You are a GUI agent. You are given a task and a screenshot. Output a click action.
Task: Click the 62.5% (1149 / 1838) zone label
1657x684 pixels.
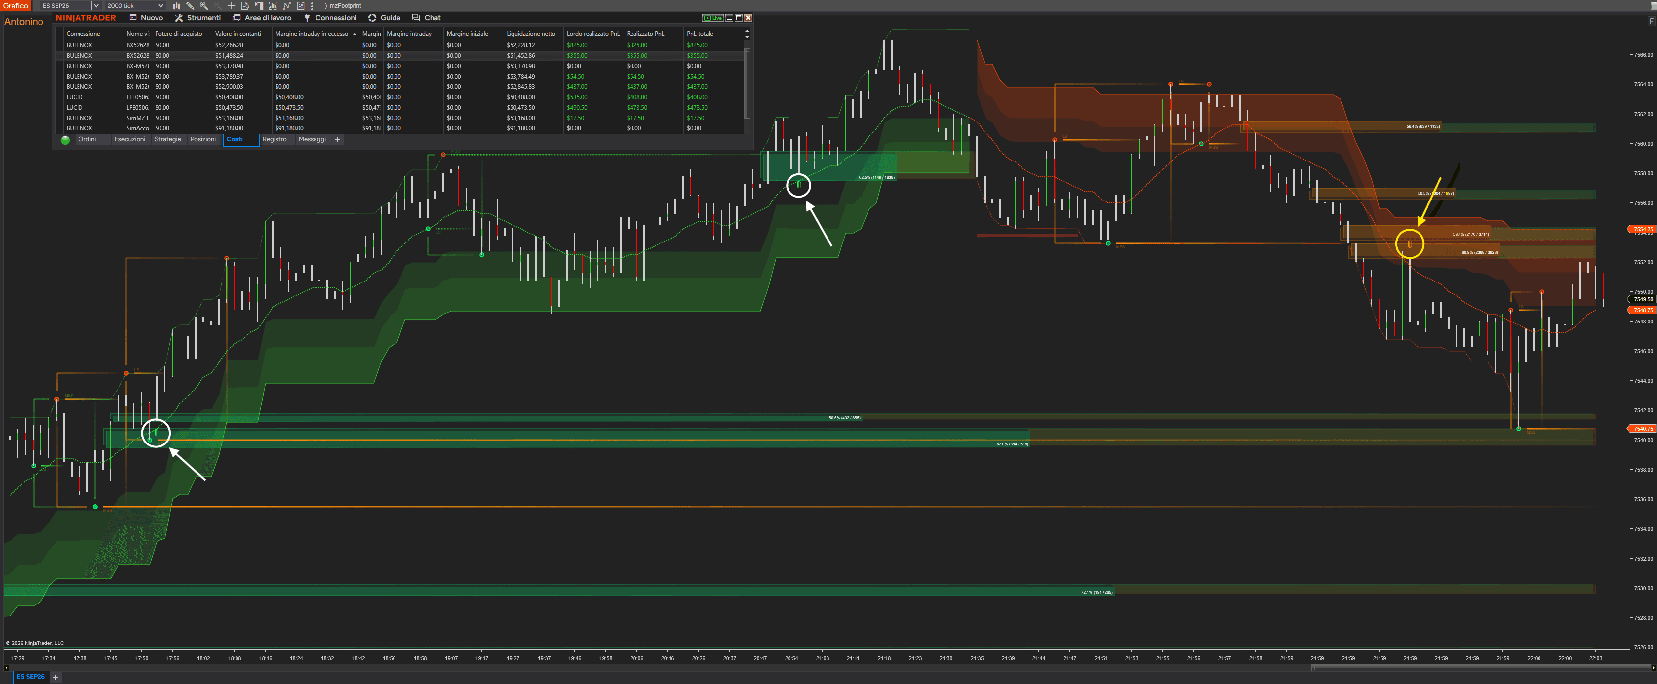pos(876,177)
